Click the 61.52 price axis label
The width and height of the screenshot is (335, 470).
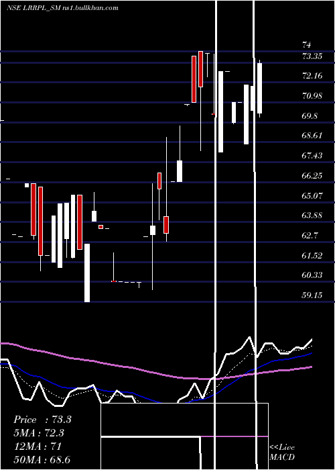pos(312,255)
